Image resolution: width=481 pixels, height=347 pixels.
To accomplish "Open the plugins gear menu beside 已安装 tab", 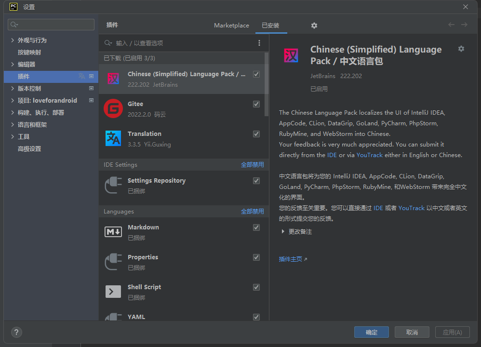I will (314, 26).
